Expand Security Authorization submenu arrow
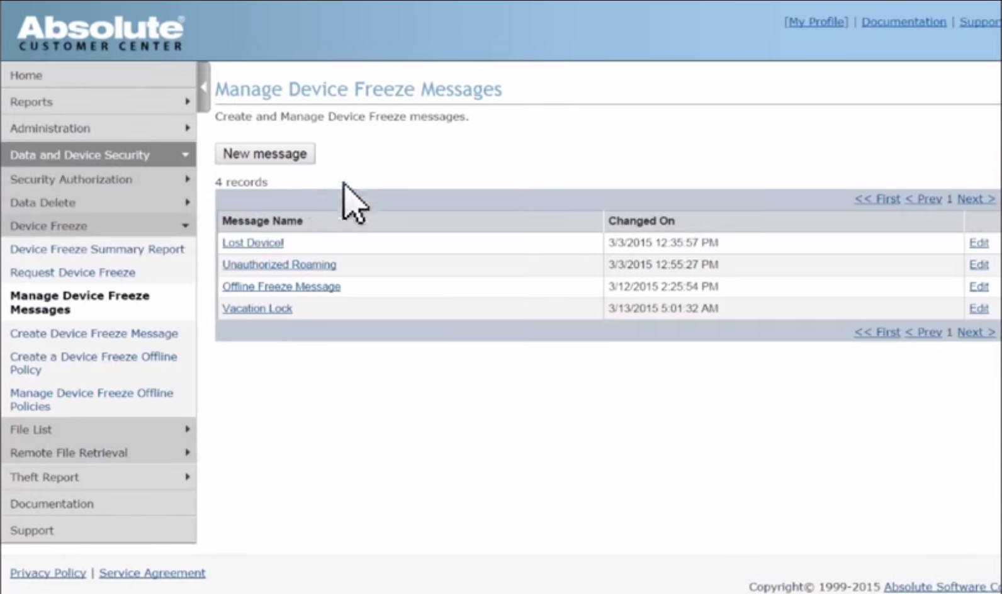Screen dimensions: 1002x594 coord(187,179)
